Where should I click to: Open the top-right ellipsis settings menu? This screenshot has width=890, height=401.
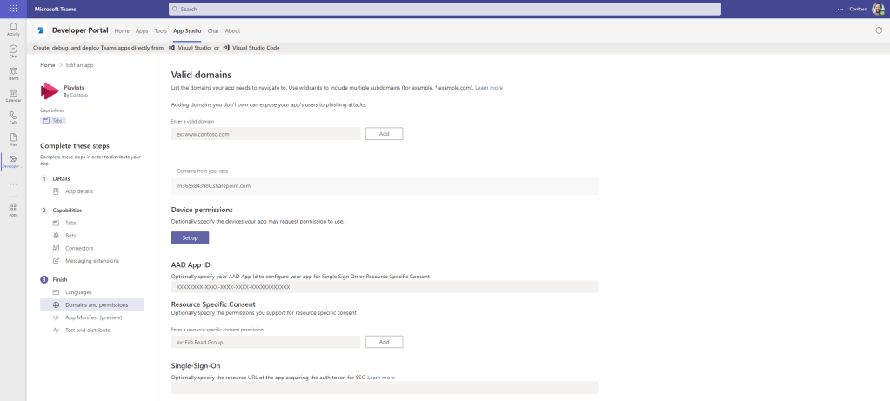coord(840,9)
